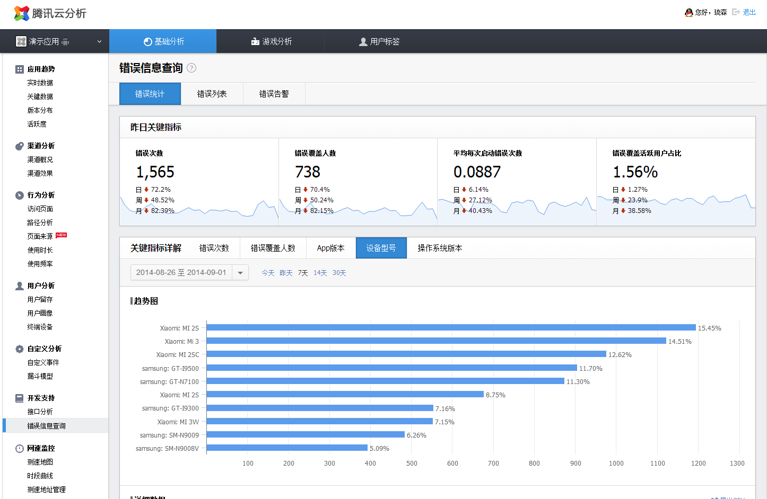Open 使用时长 in sidebar

40,251
